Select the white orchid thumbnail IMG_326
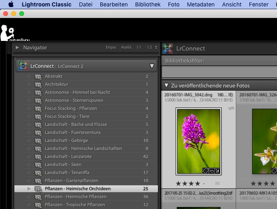This screenshot has height=209, width=277. pos(265,142)
